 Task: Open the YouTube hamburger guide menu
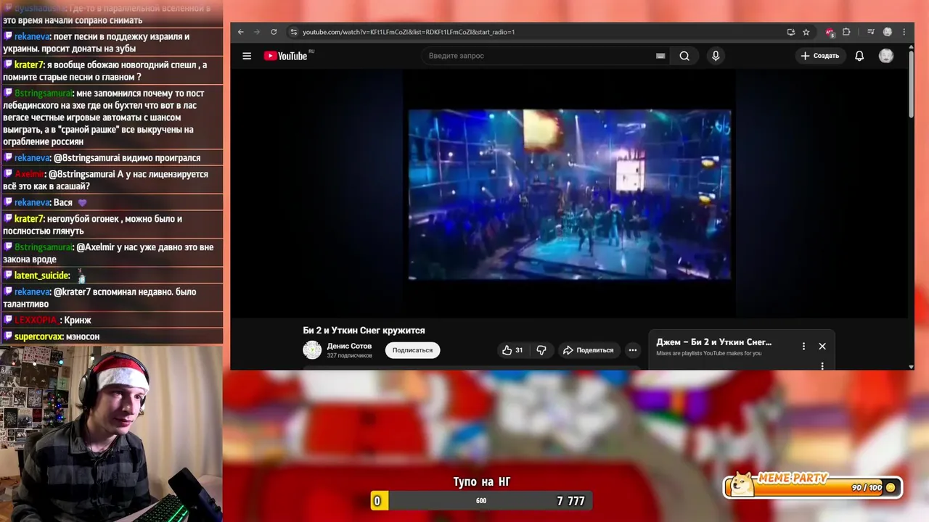point(247,56)
